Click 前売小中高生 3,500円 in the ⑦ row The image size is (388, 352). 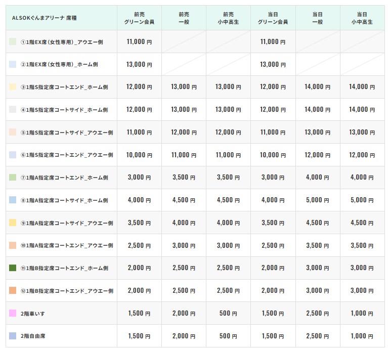pos(228,178)
